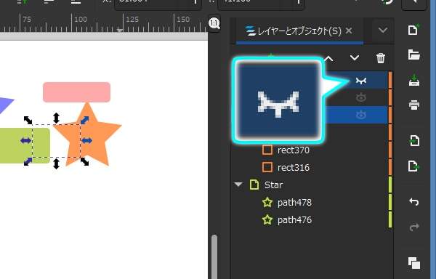Click the bottom-right scale handle
436x279 pixels.
pyautogui.click(x=85, y=161)
